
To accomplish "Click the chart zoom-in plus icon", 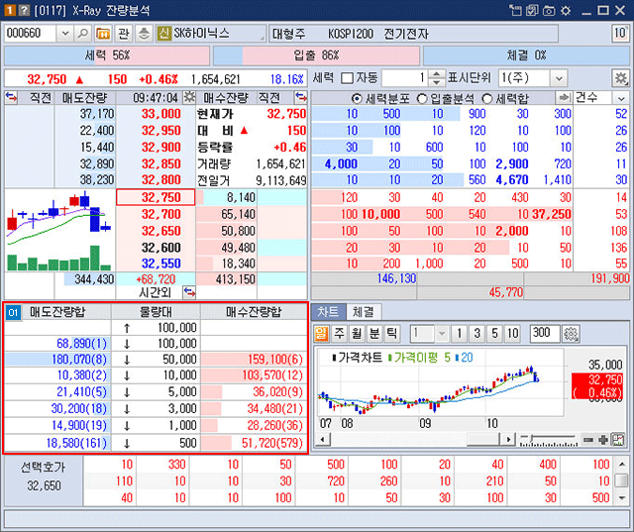I will click(x=603, y=439).
